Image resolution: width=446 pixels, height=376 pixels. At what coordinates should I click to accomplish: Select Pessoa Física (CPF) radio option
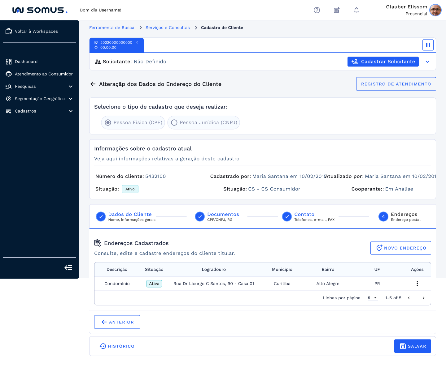108,123
